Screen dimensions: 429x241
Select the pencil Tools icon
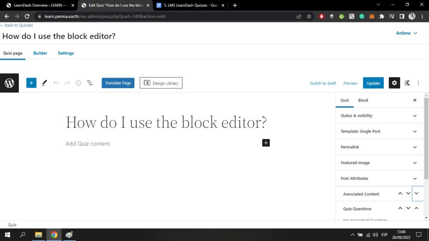click(44, 83)
